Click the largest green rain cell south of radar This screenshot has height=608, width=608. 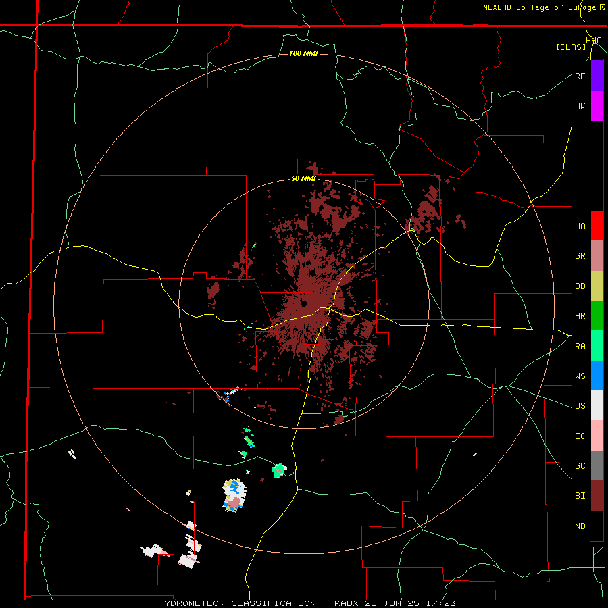pyautogui.click(x=279, y=471)
